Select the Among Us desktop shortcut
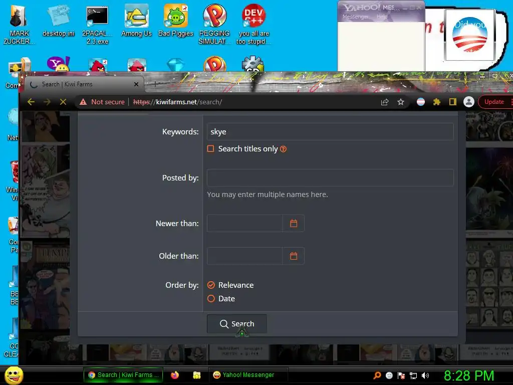 136,20
